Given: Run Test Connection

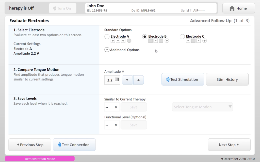Looking at the screenshot, I should click(x=74, y=144).
